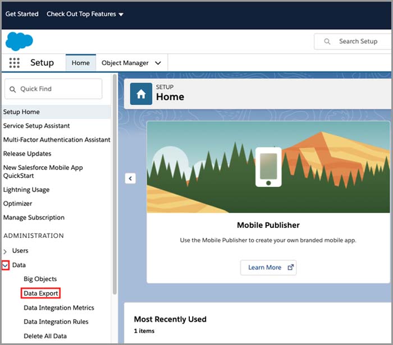
Task: Click the mobile phone illustration on banner
Action: [x=268, y=167]
